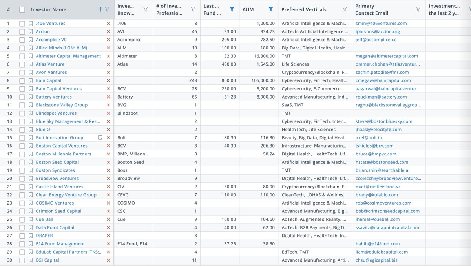The width and height of the screenshot is (471, 267).
Task: Open filter for Investor Name column
Action: click(x=107, y=9)
